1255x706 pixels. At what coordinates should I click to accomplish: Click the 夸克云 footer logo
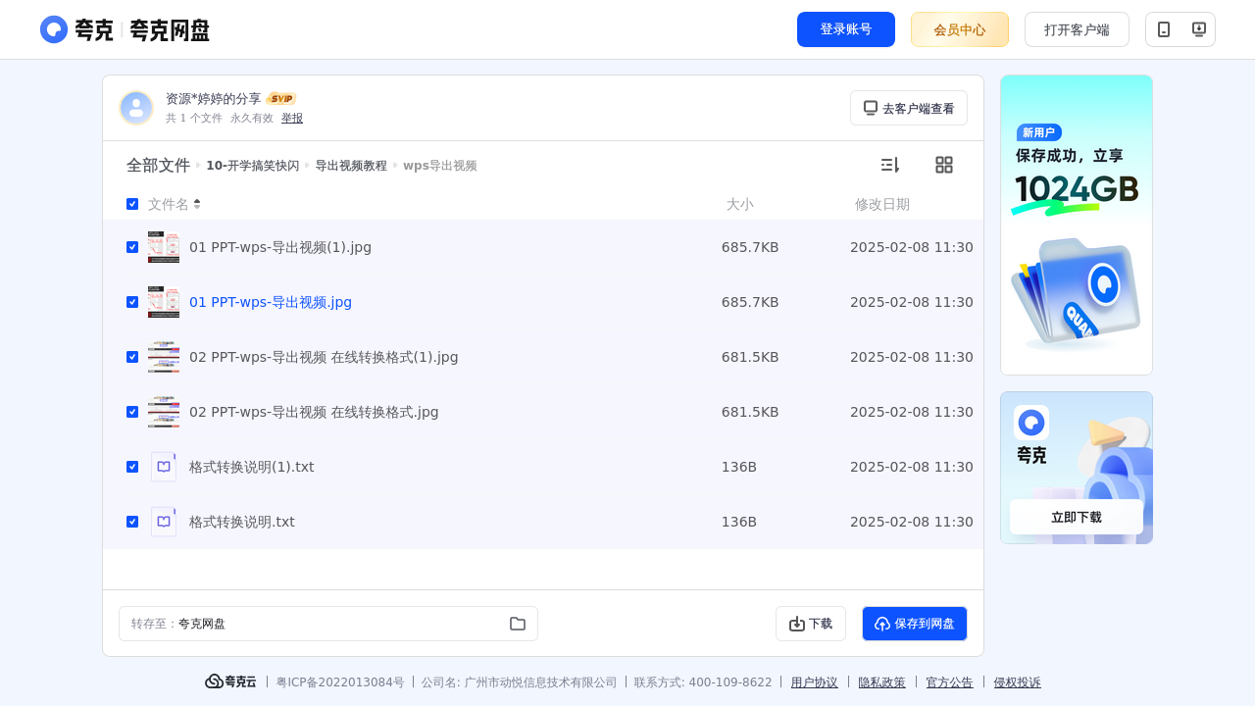230,681
